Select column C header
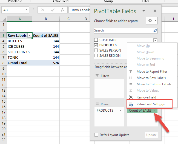Screen dimensions: 178x144 pyautogui.click(x=68, y=19)
